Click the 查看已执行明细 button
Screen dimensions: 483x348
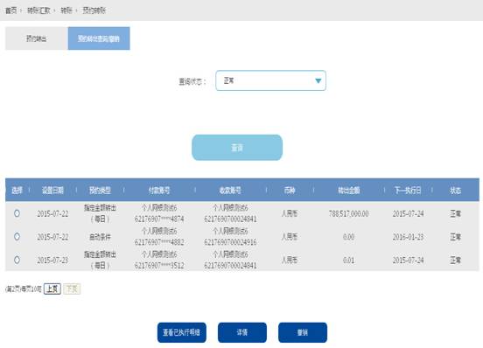[x=181, y=332]
